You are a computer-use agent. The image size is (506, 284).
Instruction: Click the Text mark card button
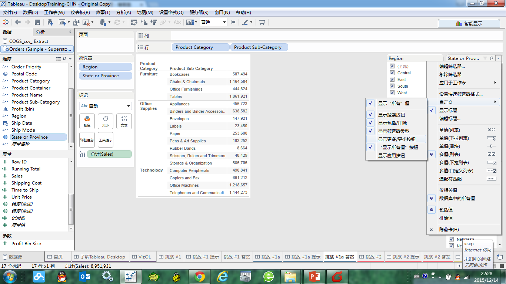(124, 121)
